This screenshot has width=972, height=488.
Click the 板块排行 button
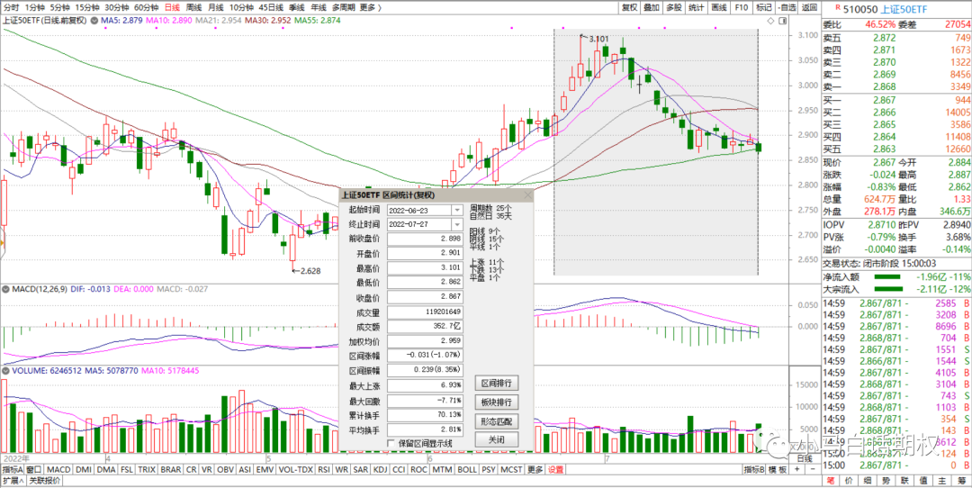[497, 402]
